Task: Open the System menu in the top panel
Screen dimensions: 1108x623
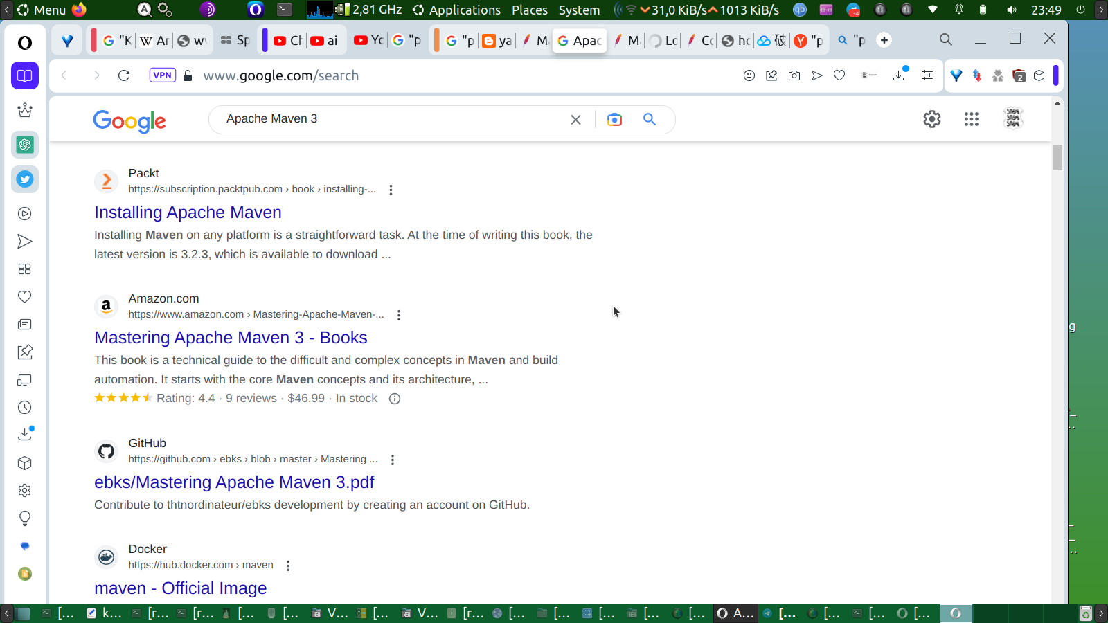Action: pyautogui.click(x=580, y=10)
